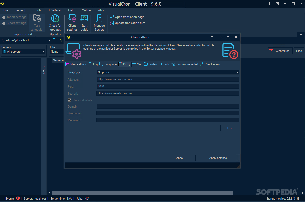
Task: Click the dialog resize grip corner
Action: click(x=238, y=166)
